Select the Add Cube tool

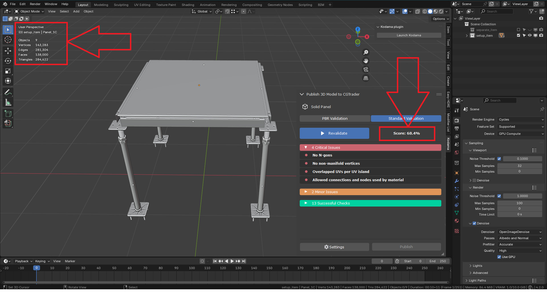(x=8, y=114)
